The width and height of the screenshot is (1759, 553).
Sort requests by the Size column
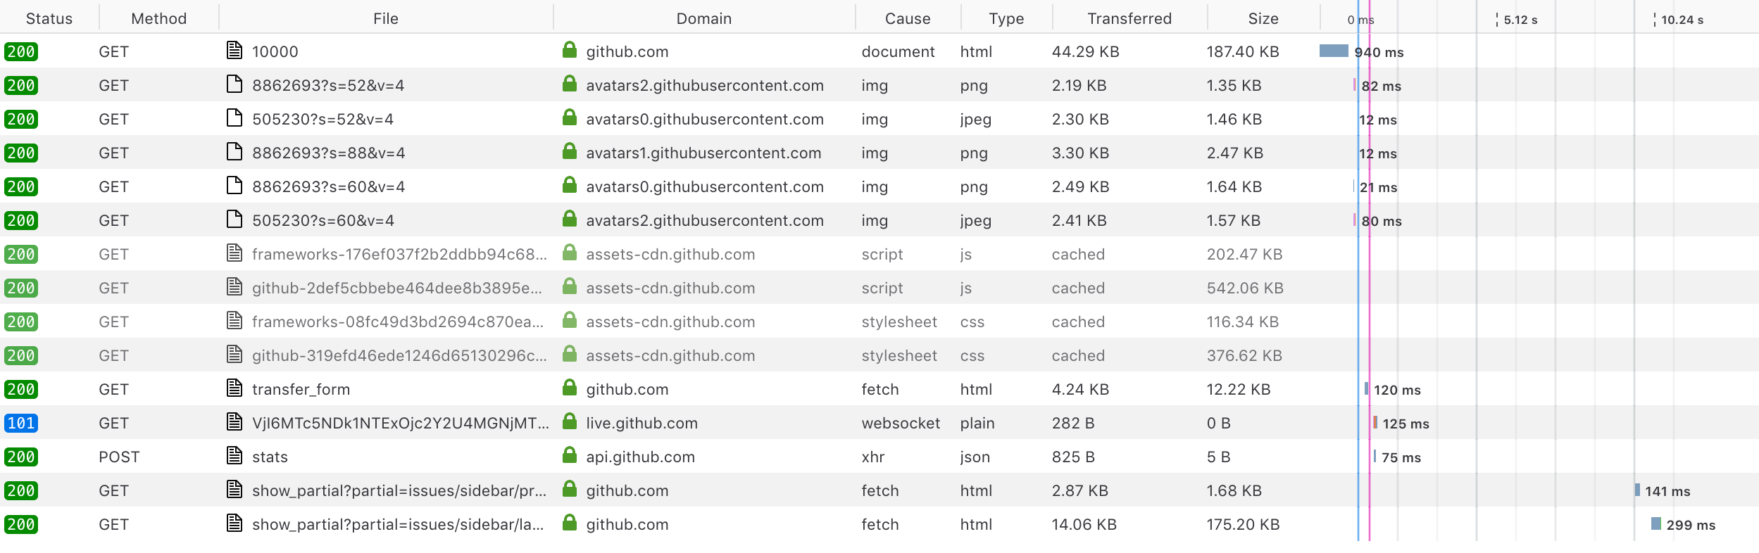tap(1263, 18)
